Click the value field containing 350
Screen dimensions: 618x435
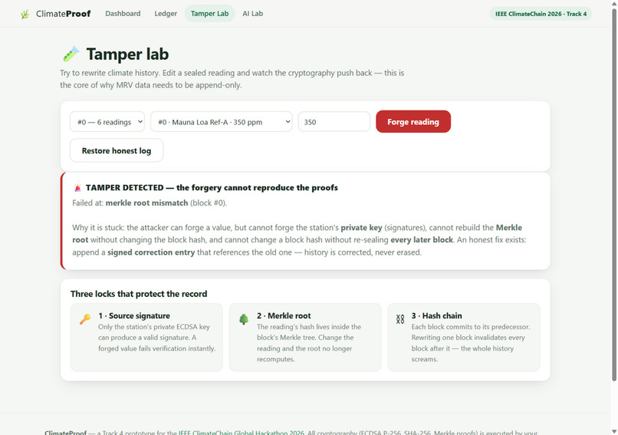pyautogui.click(x=334, y=122)
